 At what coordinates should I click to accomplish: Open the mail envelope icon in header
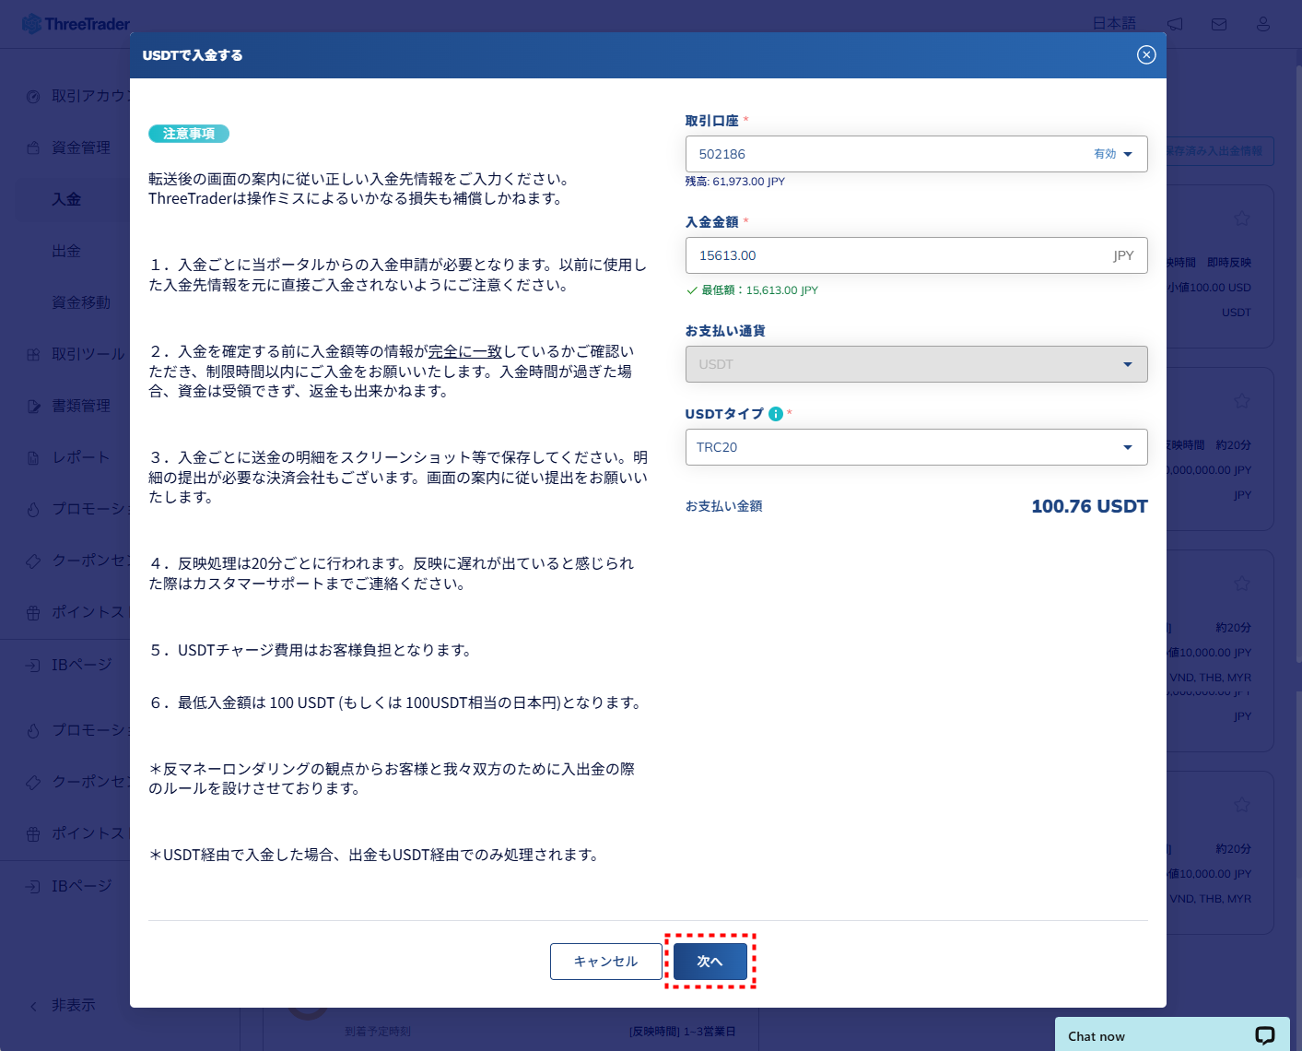1219,25
